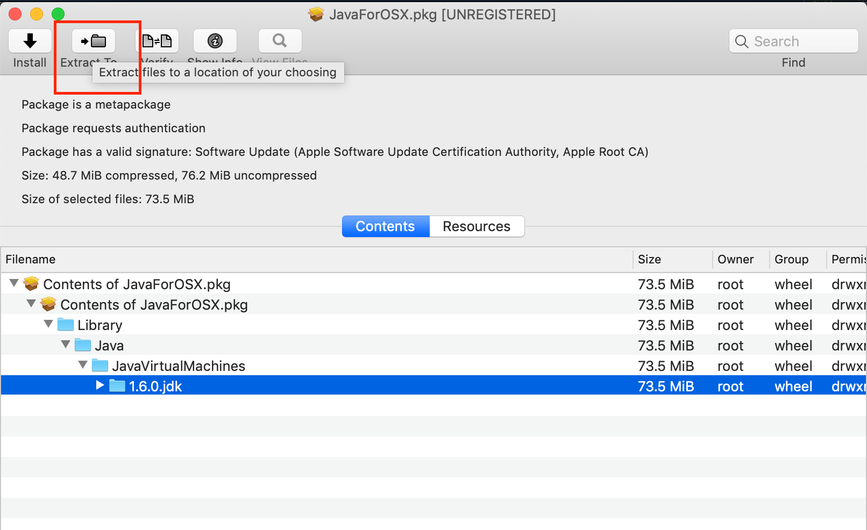Click the magnifier icon in Search field
This screenshot has height=530, width=867.
742,41
